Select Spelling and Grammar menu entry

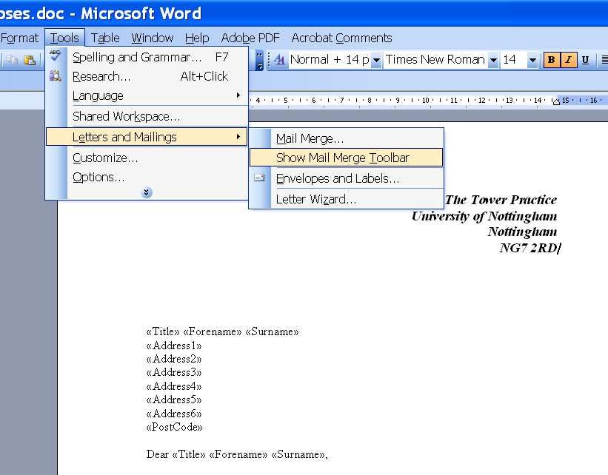146,58
